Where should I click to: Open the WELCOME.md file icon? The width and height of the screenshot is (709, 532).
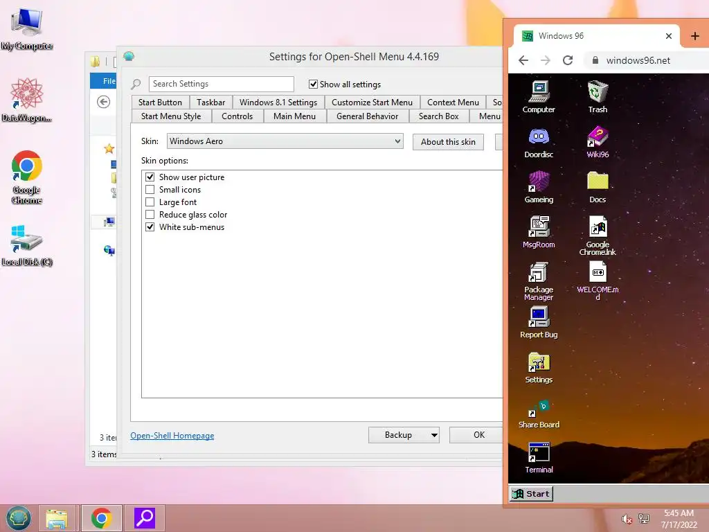(x=598, y=281)
